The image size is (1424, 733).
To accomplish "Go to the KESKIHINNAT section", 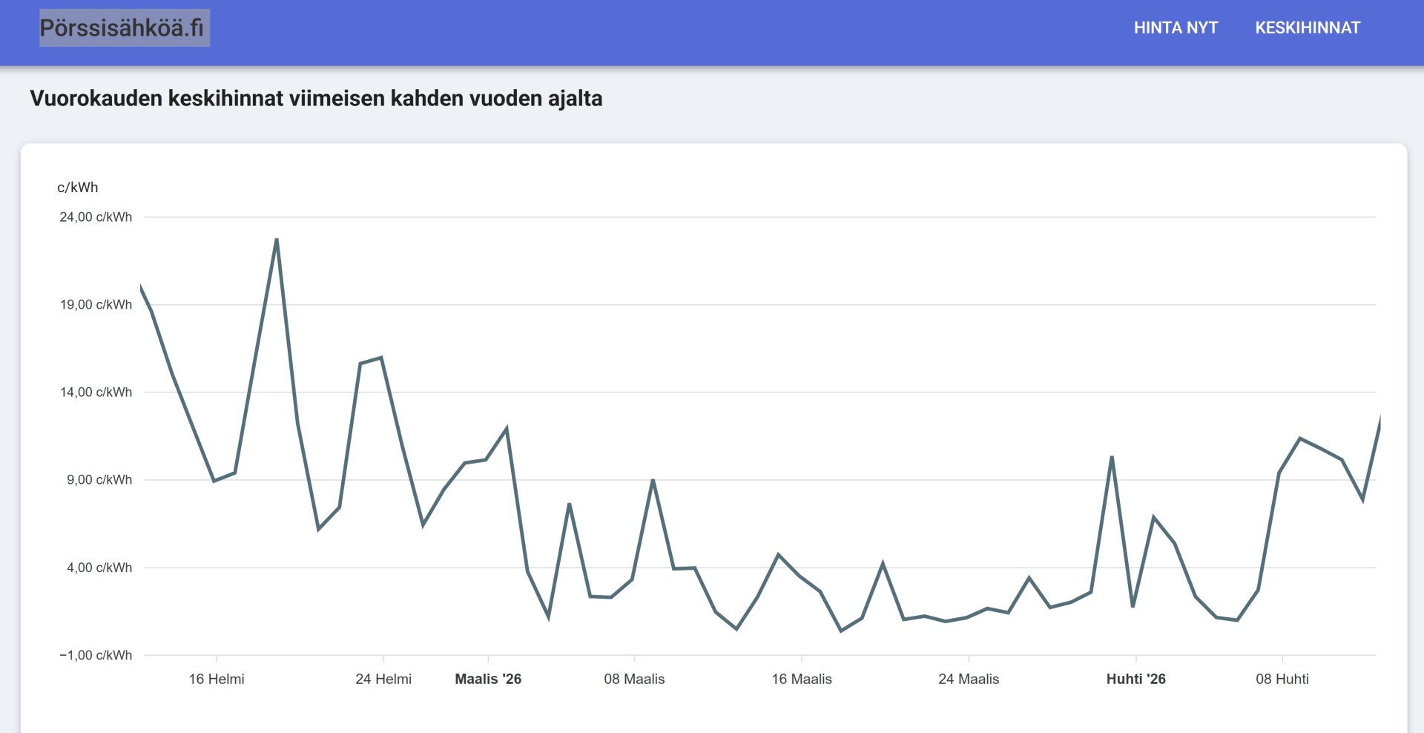I will point(1308,28).
